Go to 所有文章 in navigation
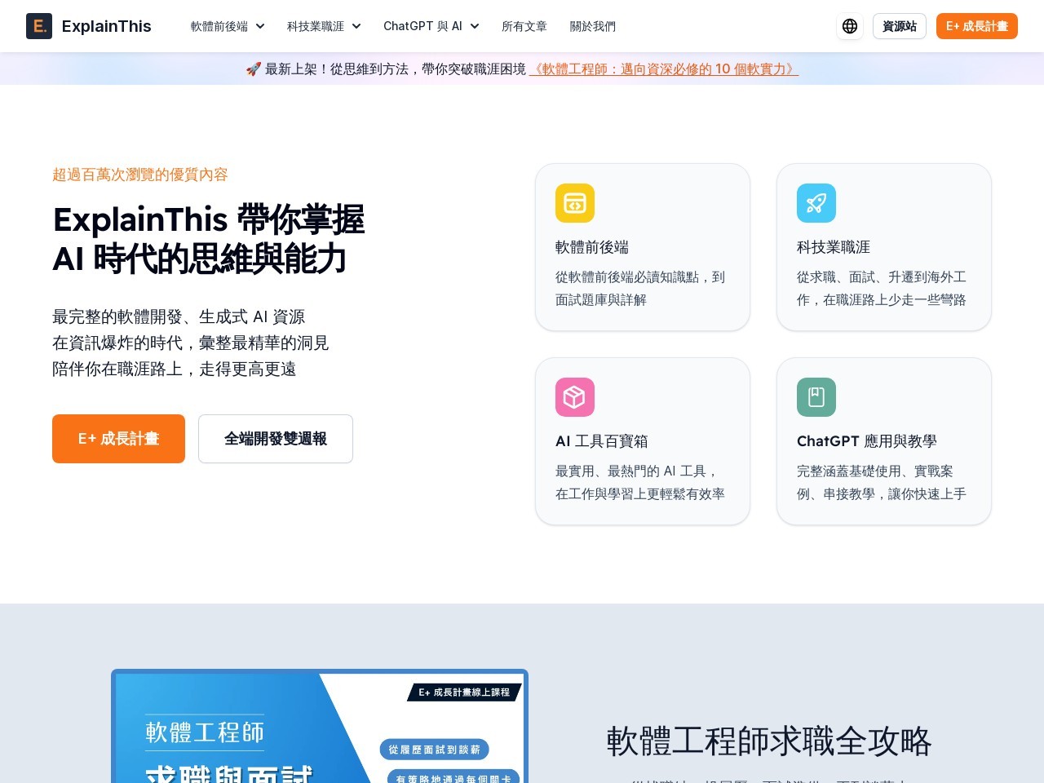This screenshot has width=1044, height=783. point(524,26)
